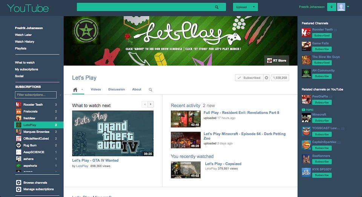Click next arrow in What to watch next
The height and width of the screenshot is (197, 362).
(151, 104)
